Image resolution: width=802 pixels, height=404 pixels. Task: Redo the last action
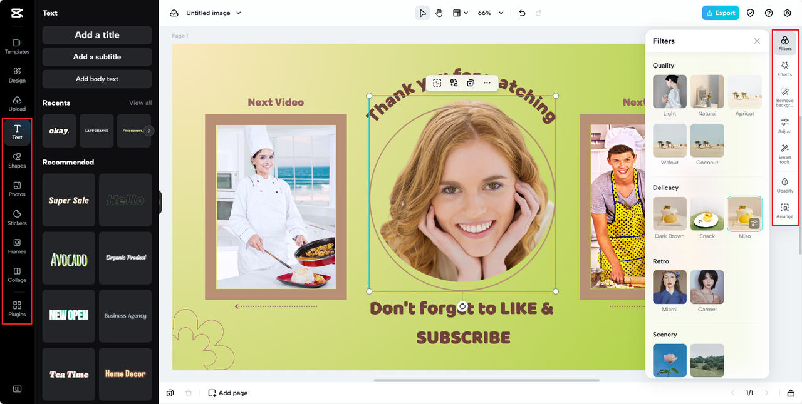[538, 13]
